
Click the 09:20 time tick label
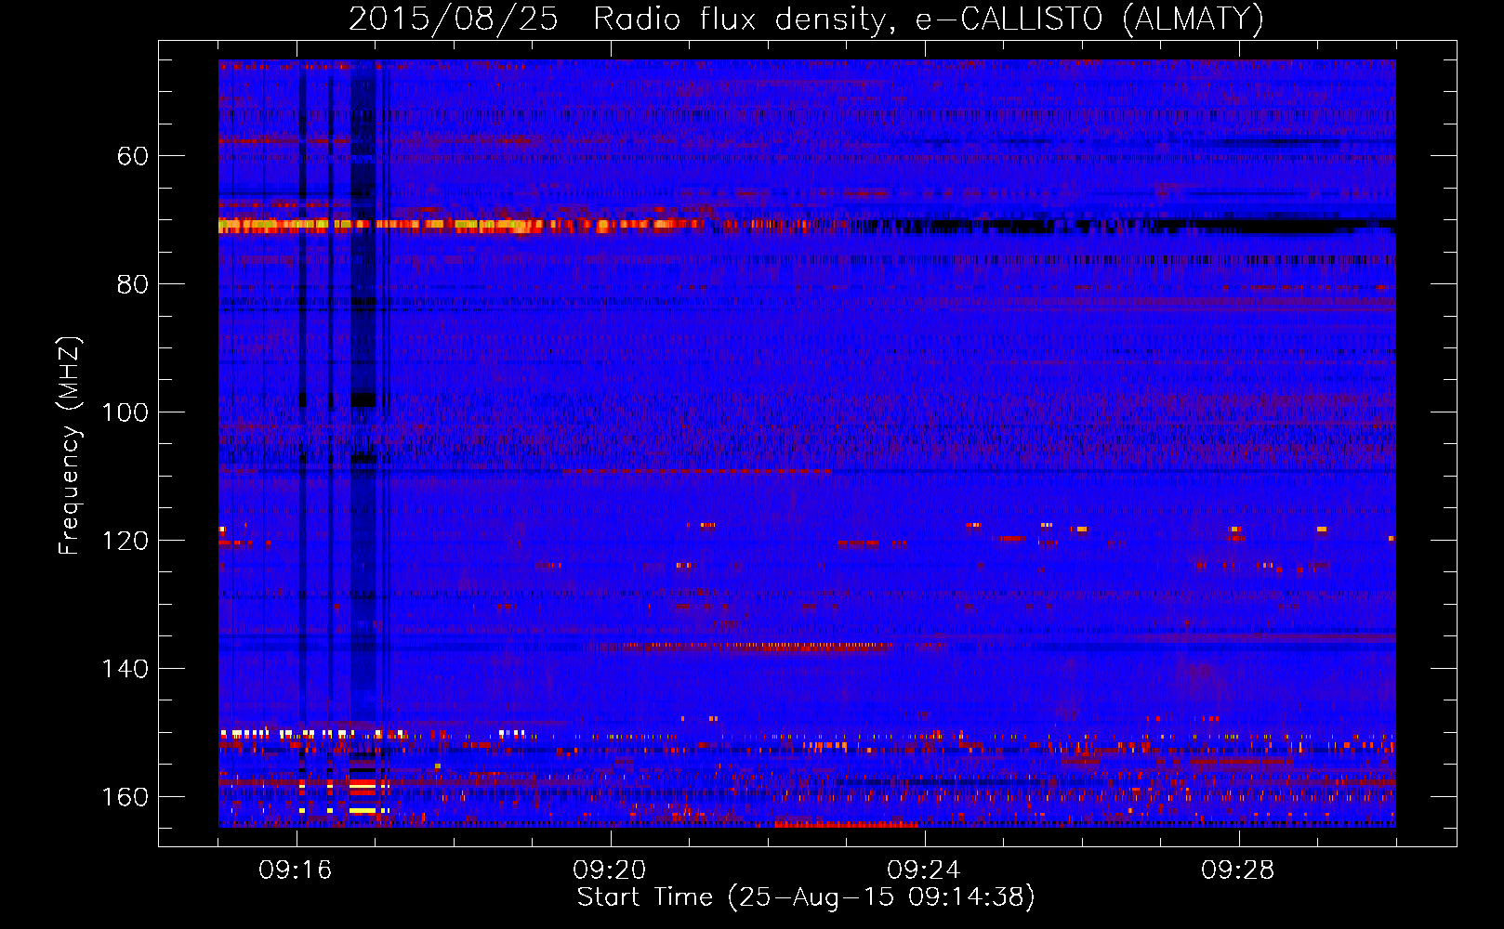(x=610, y=870)
